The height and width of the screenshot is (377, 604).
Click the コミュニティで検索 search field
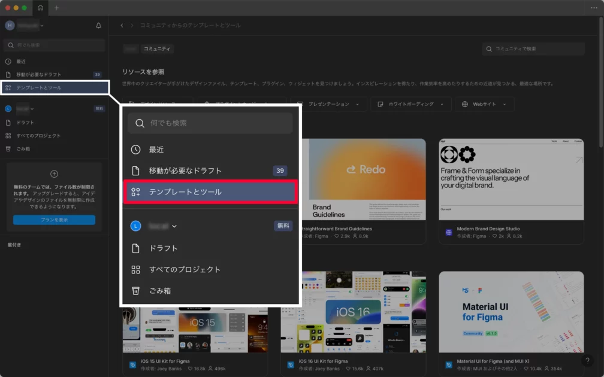point(533,48)
